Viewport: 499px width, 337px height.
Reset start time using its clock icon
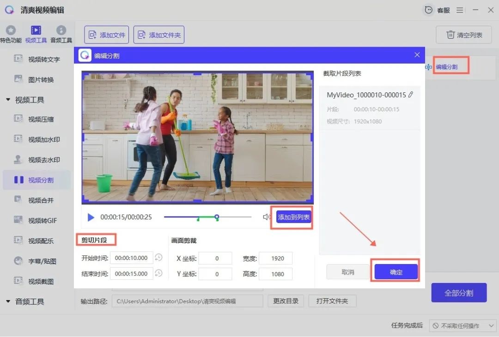(158, 258)
